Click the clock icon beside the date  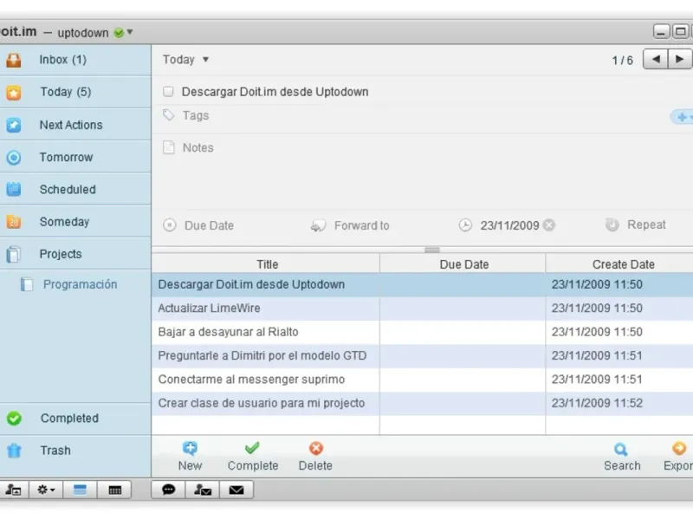point(465,225)
